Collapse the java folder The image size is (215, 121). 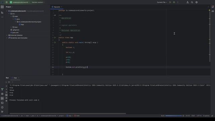(13, 19)
